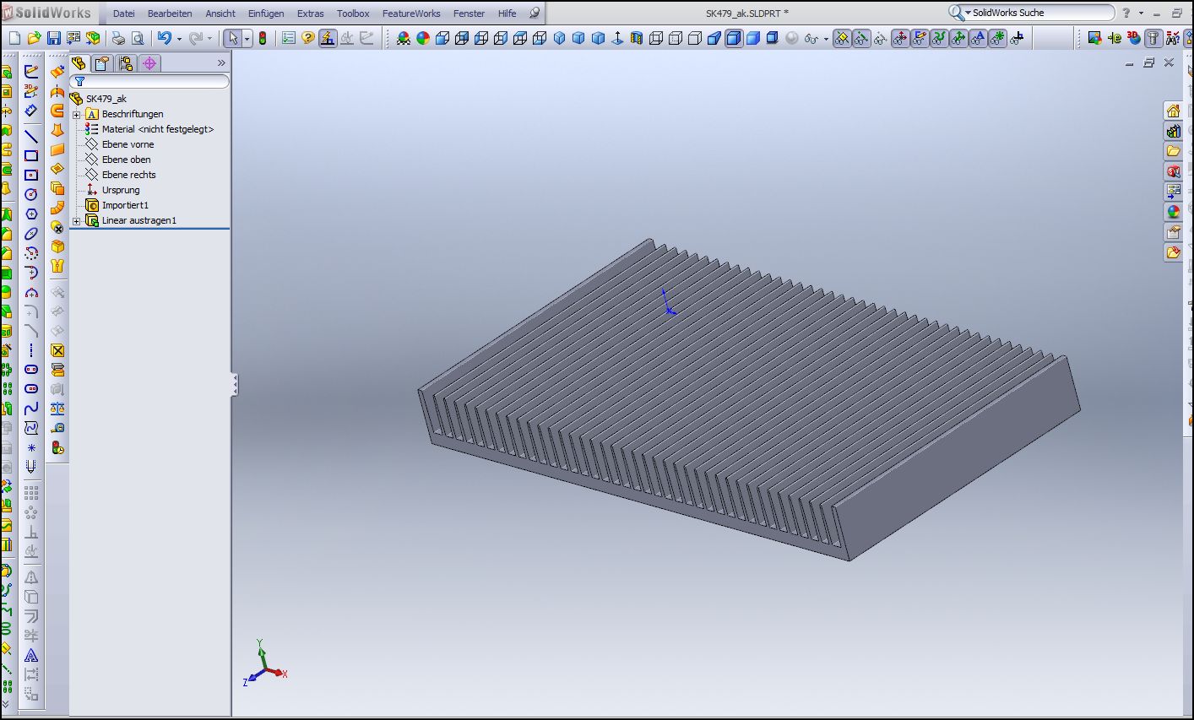The width and height of the screenshot is (1194, 720).
Task: Open the Extras menu
Action: 310,14
